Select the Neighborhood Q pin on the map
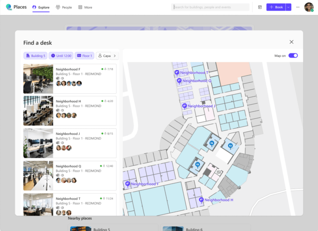 179,81
